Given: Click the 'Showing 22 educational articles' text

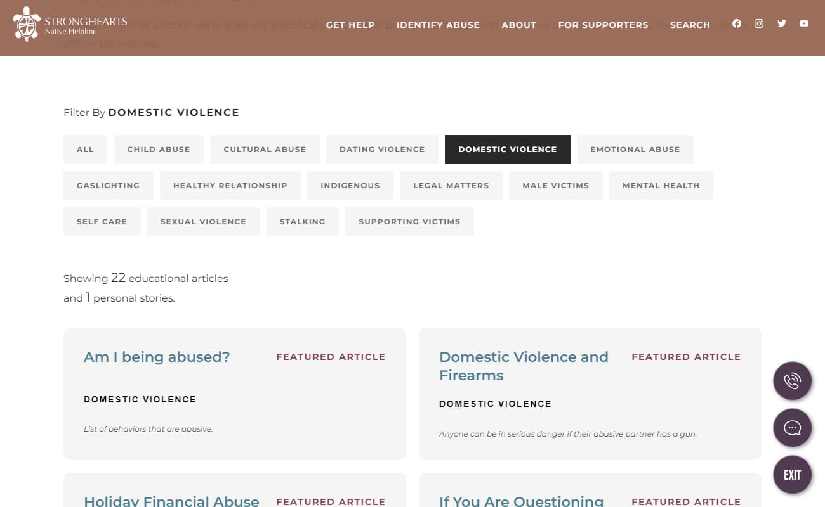Looking at the screenshot, I should click(x=146, y=278).
